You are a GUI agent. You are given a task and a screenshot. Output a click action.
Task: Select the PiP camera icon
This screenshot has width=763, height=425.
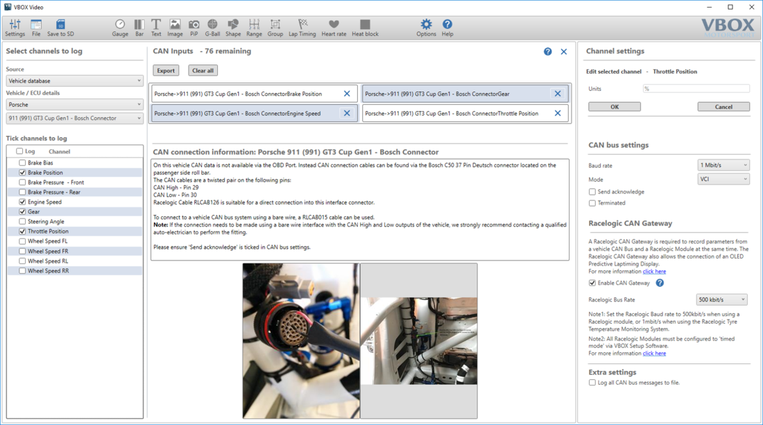point(194,28)
